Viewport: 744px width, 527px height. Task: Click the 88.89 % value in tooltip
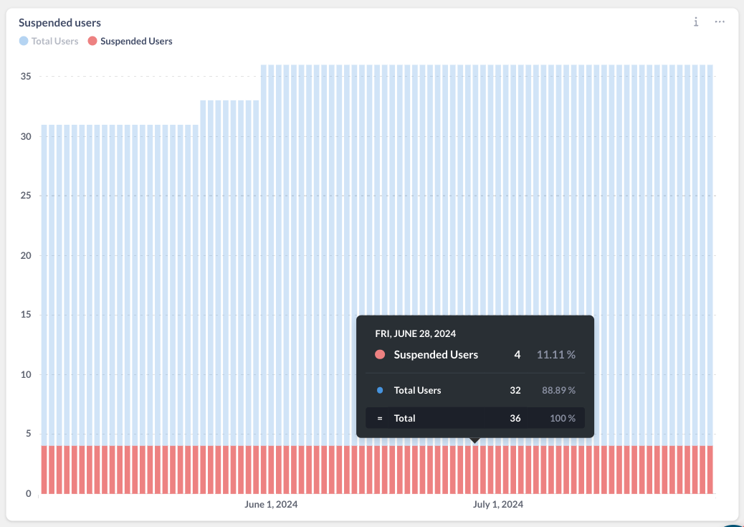(558, 390)
